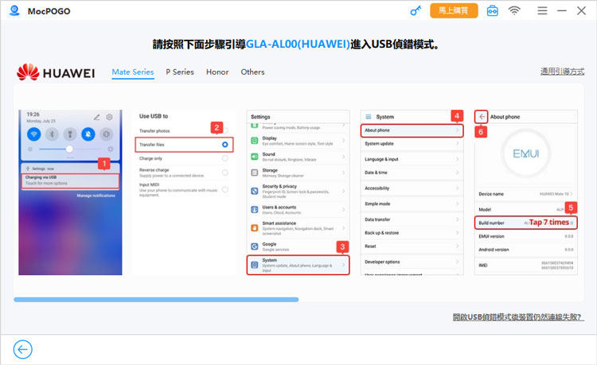Select the Honor tab
Image resolution: width=597 pixels, height=365 pixels.
[217, 72]
